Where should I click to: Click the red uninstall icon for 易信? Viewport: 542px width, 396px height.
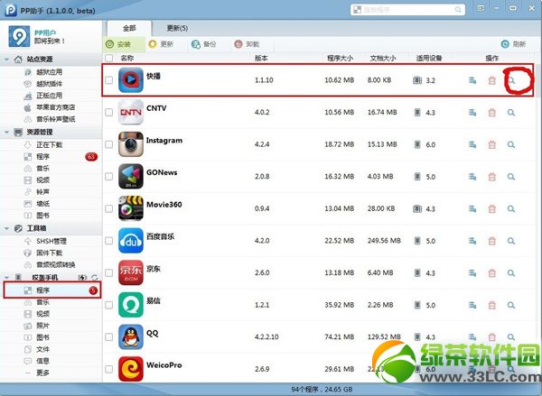[x=492, y=305]
